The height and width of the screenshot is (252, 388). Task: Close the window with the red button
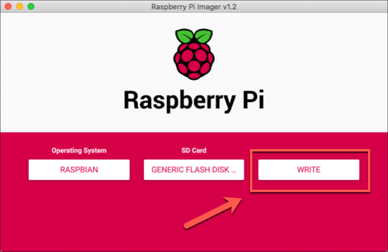(x=8, y=6)
